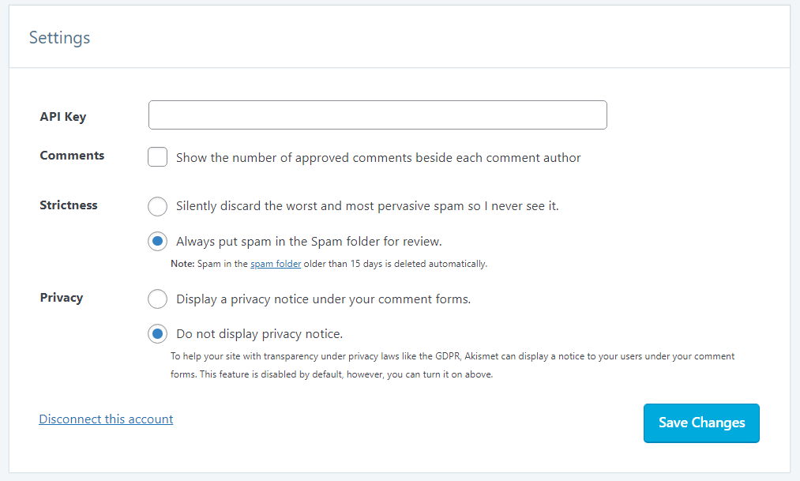Click the API Key field label

(63, 117)
